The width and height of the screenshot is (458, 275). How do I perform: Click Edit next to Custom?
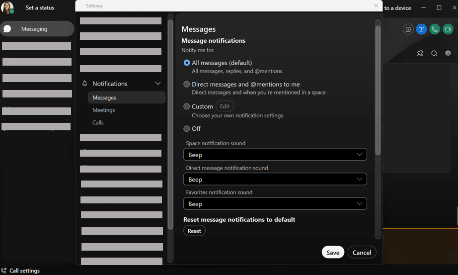point(225,106)
